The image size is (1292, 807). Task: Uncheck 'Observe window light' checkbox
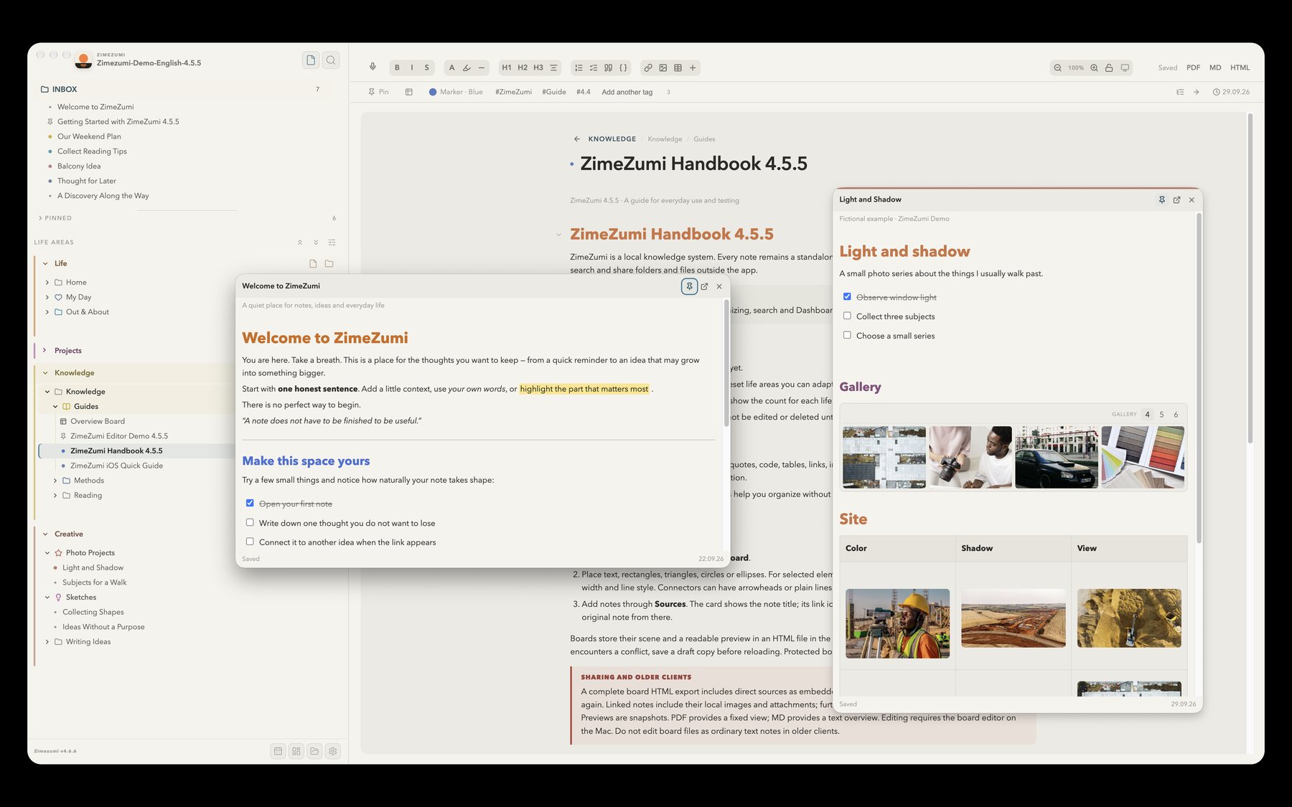(847, 296)
